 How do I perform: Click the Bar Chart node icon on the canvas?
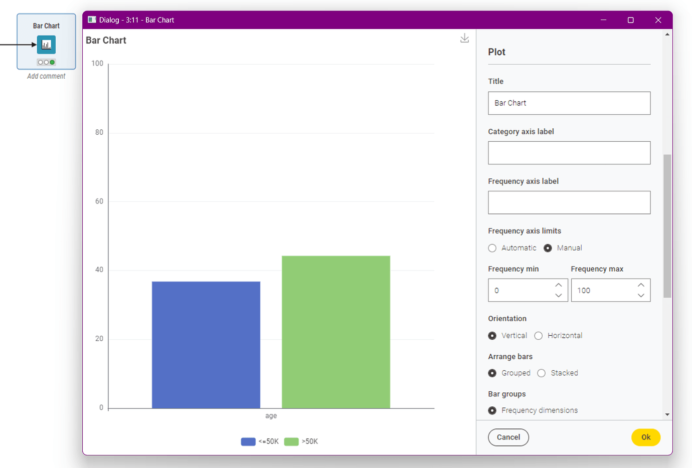tap(46, 44)
